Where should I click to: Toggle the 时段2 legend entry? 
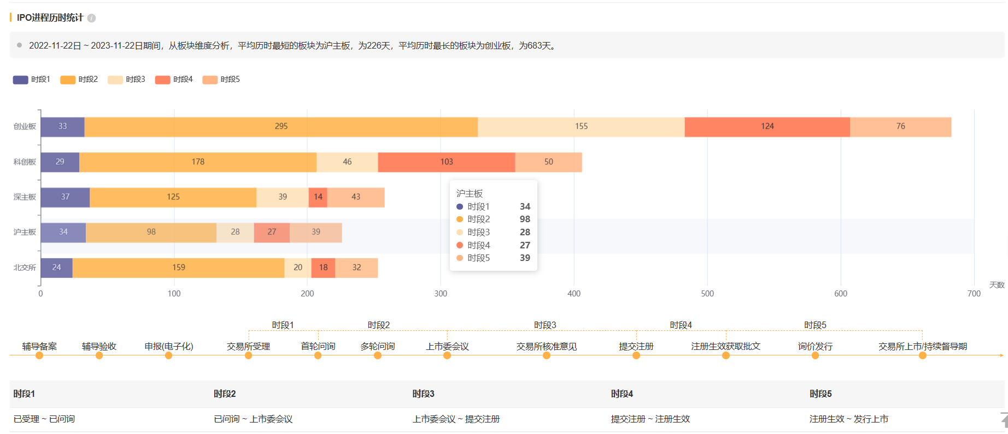click(79, 80)
